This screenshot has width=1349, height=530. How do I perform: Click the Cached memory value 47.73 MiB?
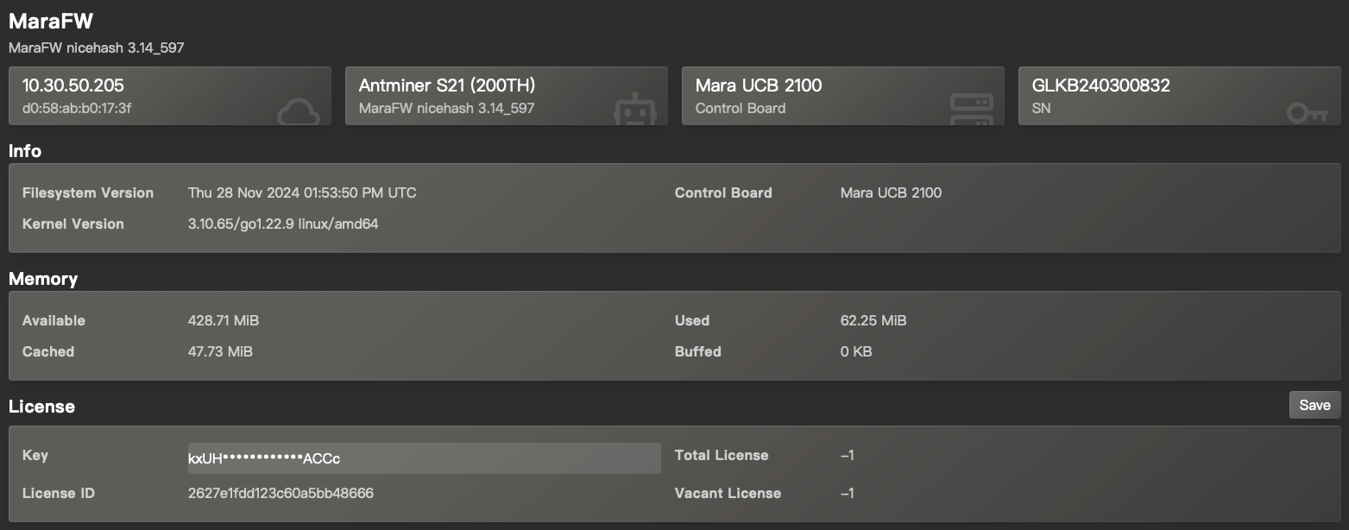[220, 351]
